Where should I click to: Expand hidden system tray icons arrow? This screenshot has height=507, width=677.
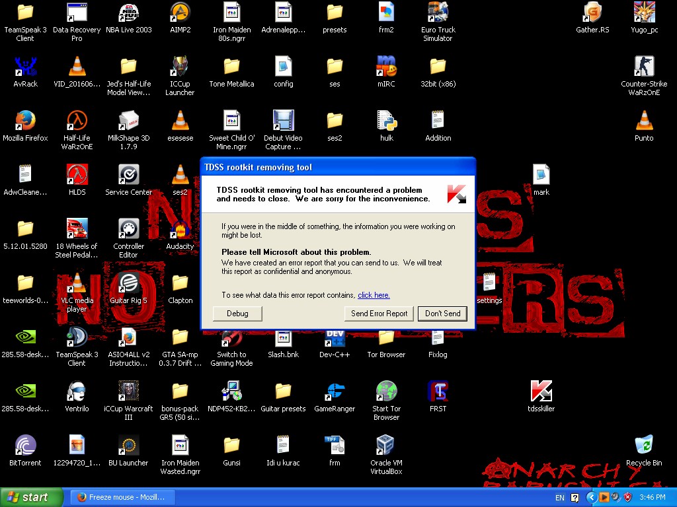click(x=591, y=498)
